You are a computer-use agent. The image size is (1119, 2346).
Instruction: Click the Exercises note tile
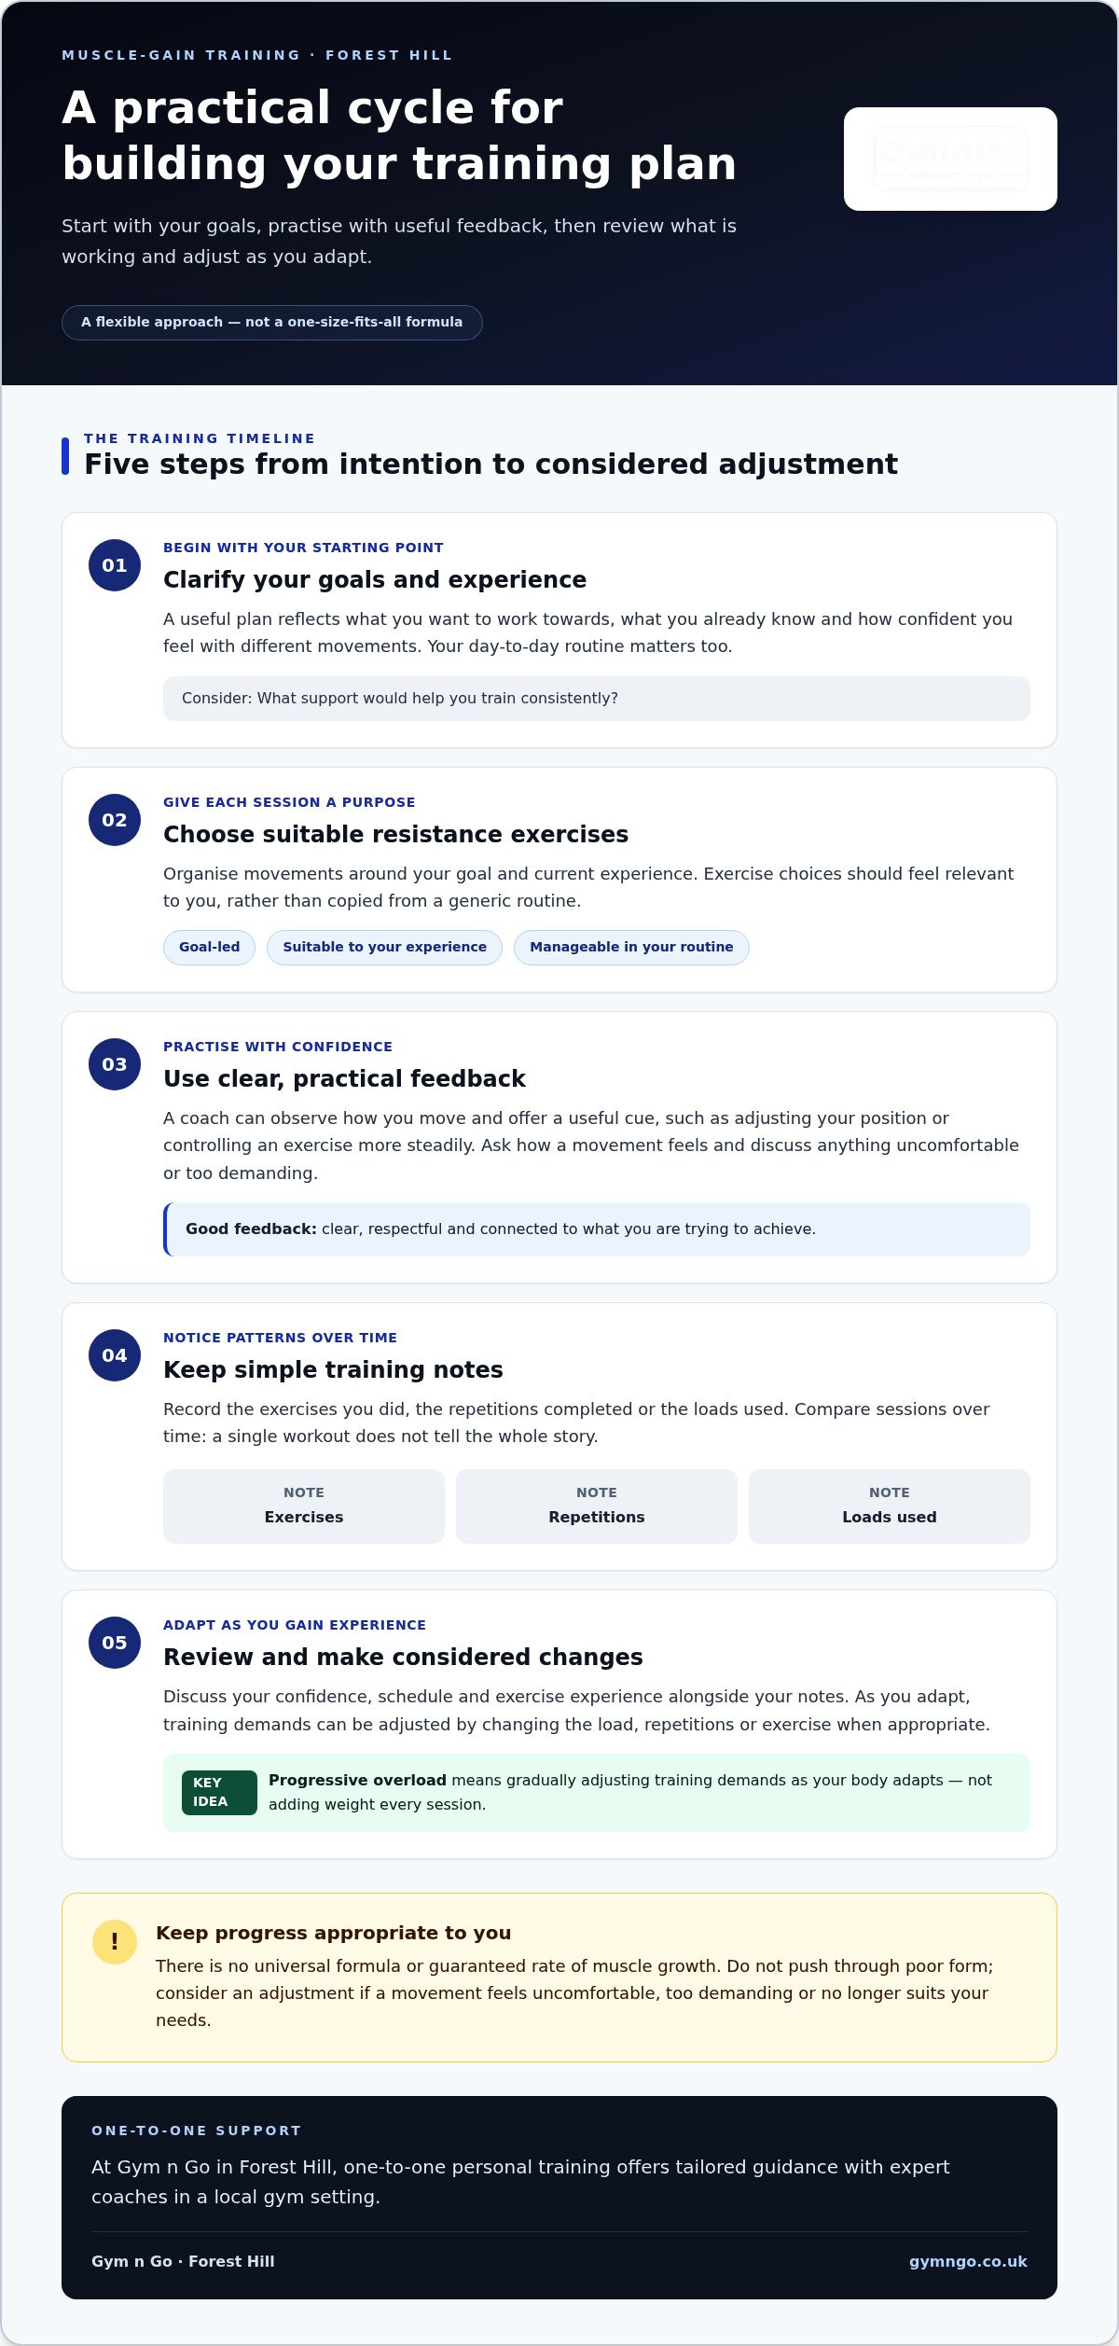[304, 1506]
